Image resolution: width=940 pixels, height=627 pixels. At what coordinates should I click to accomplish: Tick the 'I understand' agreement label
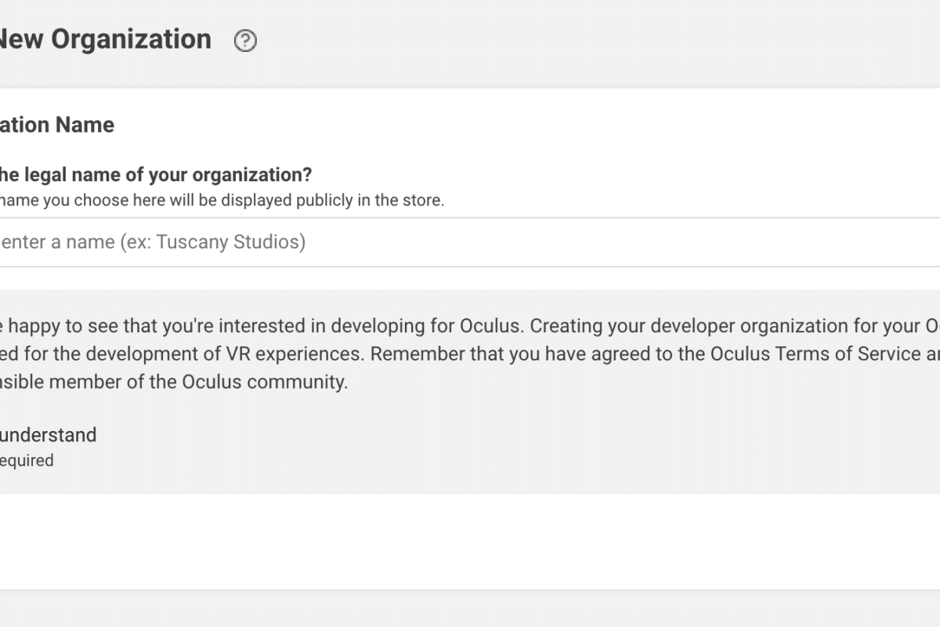click(x=49, y=435)
